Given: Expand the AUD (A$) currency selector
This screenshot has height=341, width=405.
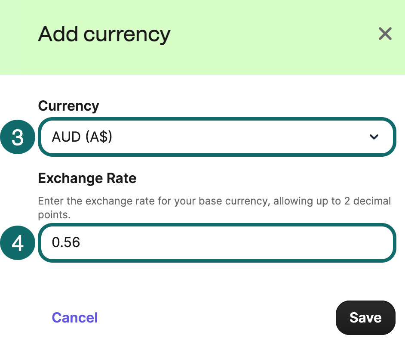Looking at the screenshot, I should click(217, 137).
